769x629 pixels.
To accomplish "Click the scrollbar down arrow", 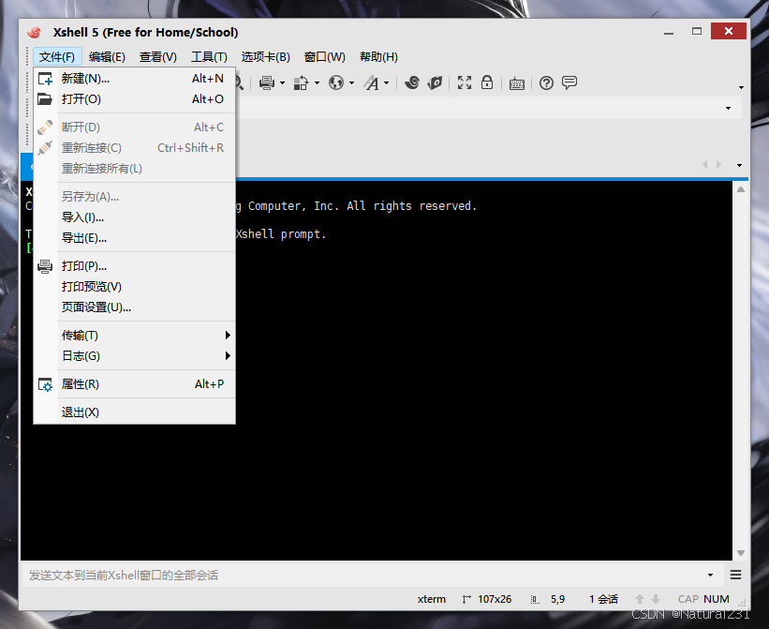I will point(741,553).
